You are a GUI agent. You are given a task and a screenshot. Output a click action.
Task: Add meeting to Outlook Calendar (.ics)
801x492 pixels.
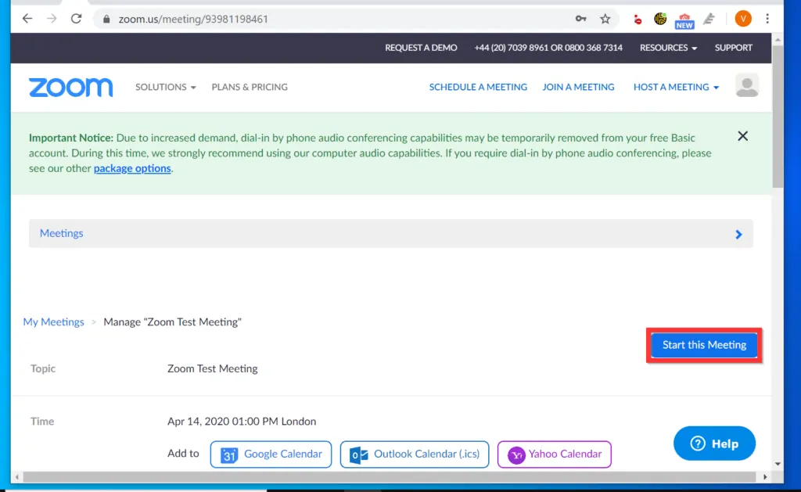[x=415, y=454]
